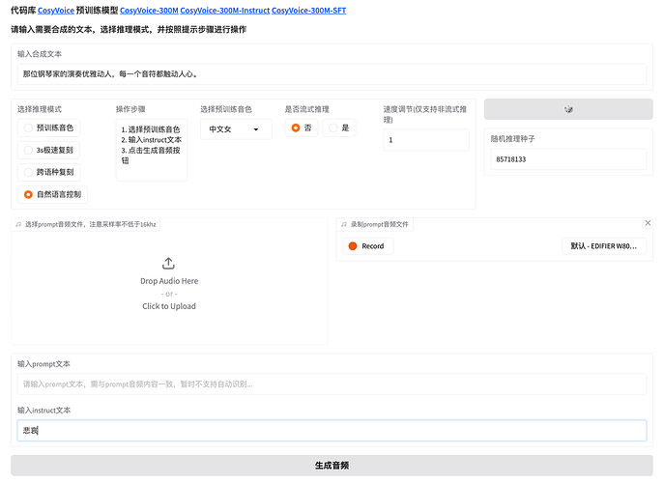
Task: Select the 自然语言控制 radio option
Action: tap(29, 194)
